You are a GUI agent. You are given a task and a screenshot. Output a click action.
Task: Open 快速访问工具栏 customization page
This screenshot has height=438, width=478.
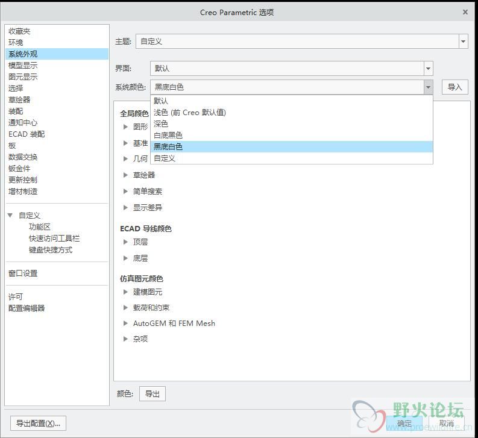click(54, 239)
